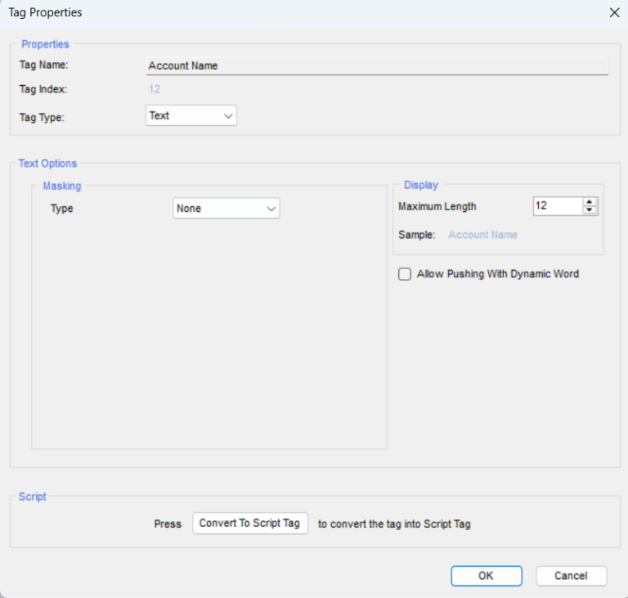Expand the Masking Type dropdown
The height and width of the screenshot is (598, 628).
tap(227, 209)
